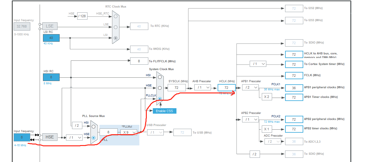Click the SYSCLK (MHz) value box

(177, 88)
